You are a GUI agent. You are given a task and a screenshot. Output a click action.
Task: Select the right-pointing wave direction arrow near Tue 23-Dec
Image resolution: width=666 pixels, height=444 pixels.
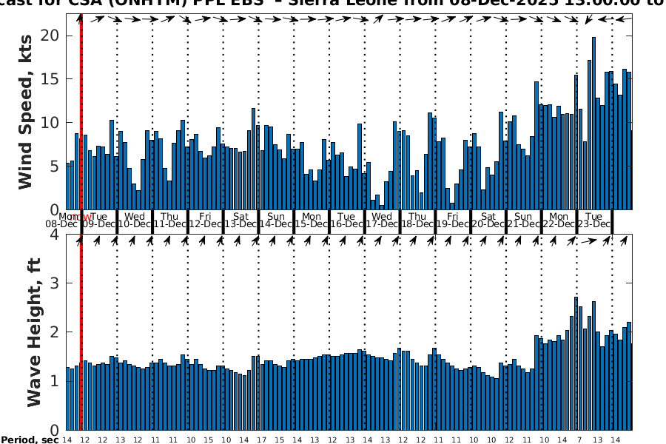pyautogui.click(x=587, y=241)
